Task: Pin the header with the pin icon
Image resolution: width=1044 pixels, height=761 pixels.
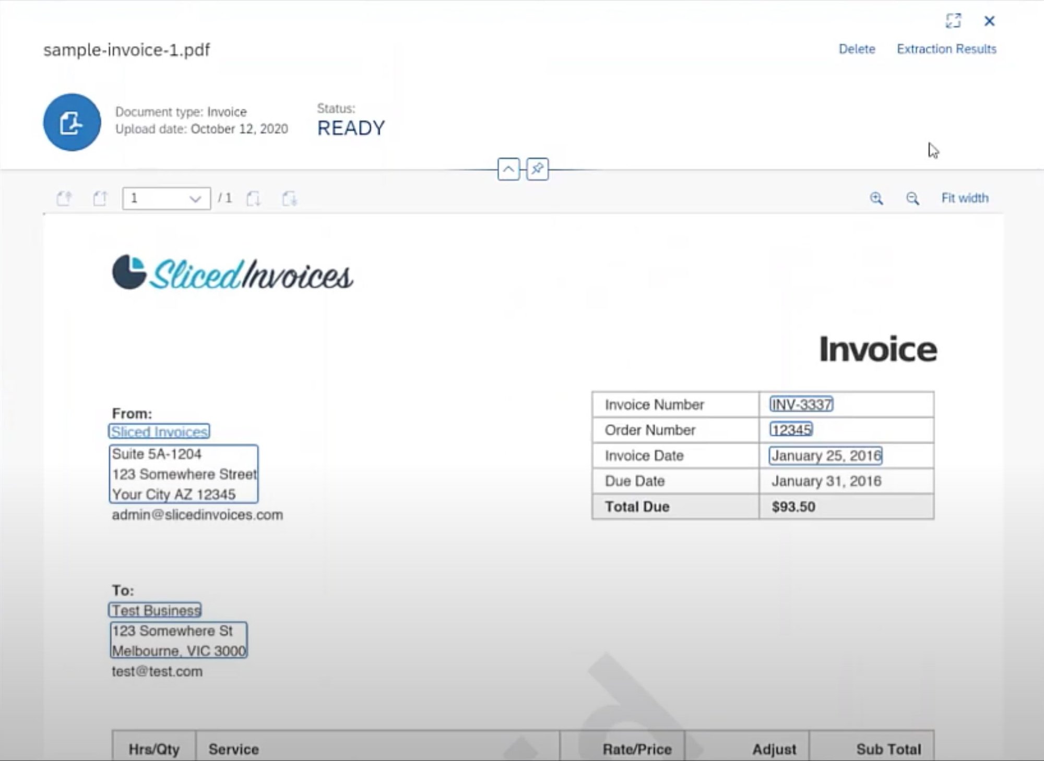Action: pos(537,169)
